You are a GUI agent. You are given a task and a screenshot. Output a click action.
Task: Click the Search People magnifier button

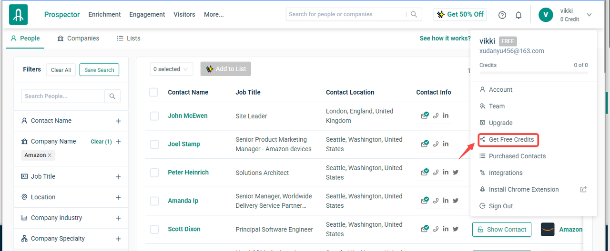(x=112, y=96)
